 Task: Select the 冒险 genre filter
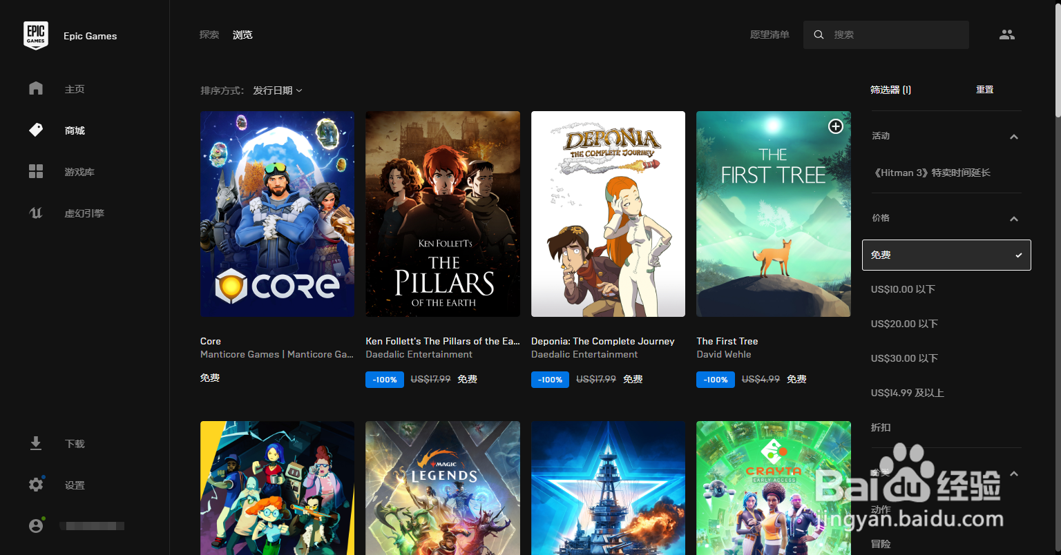pyautogui.click(x=881, y=544)
